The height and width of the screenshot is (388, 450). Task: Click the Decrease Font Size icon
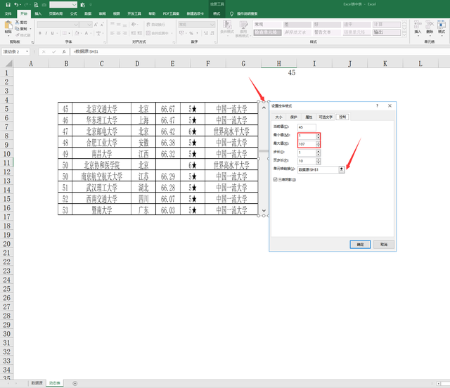point(102,25)
